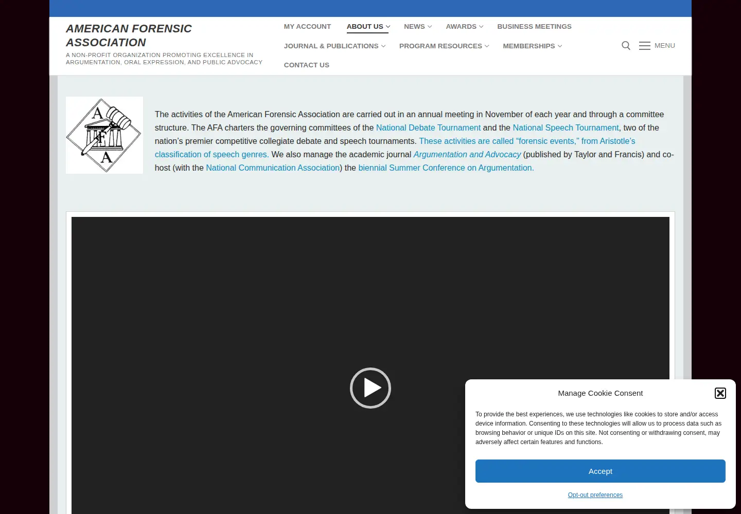Open the hamburger MENU toggle
Image resolution: width=741 pixels, height=514 pixels.
click(x=657, y=46)
